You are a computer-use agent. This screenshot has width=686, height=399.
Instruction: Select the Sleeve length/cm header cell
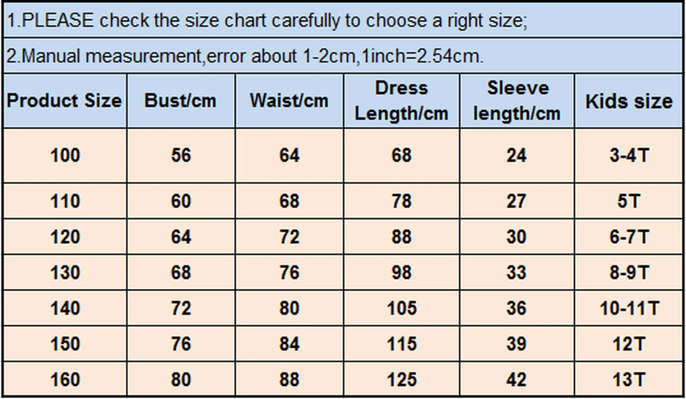(x=517, y=101)
